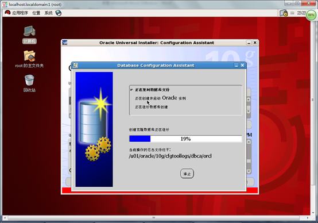This screenshot has width=318, height=223.
Task: Click Database Configuration Assistant window icon
Action: (75, 65)
